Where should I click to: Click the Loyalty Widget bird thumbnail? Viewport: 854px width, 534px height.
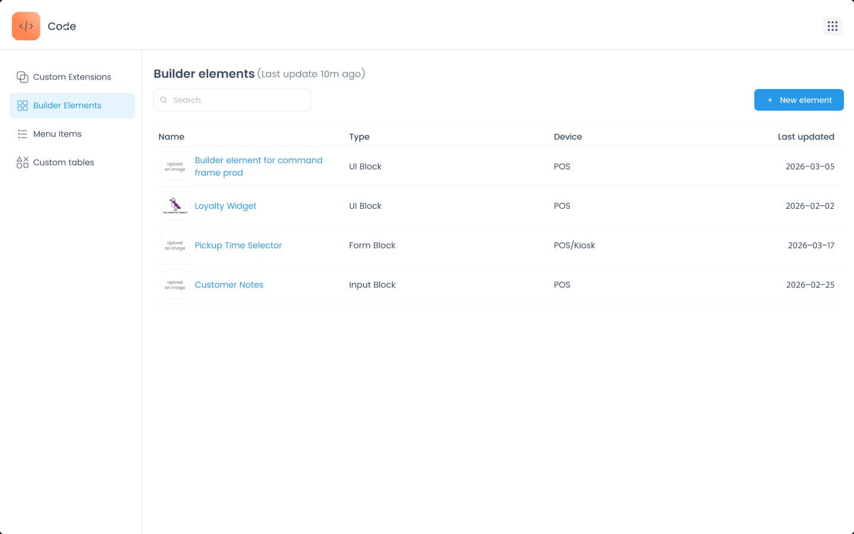(x=175, y=206)
